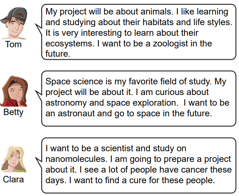
Task: Click the name label Tom
Action: [x=13, y=44]
